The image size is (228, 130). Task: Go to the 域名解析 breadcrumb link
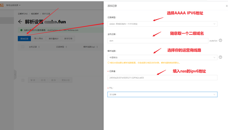pos(35,14)
